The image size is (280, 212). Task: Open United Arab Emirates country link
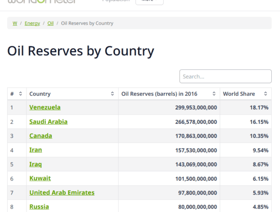(62, 193)
